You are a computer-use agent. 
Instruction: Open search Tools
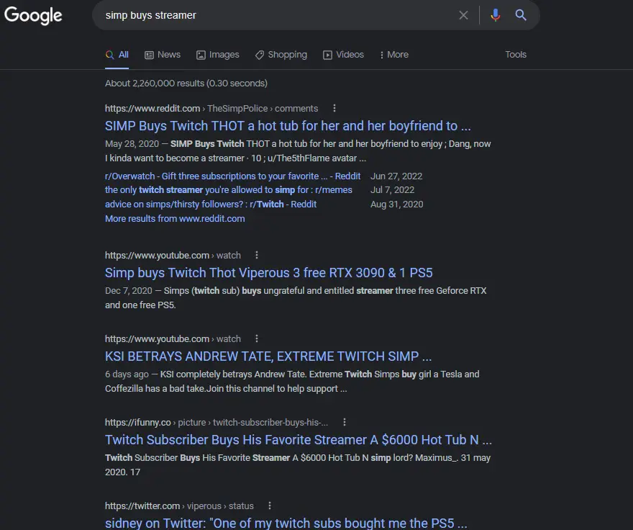(x=516, y=55)
